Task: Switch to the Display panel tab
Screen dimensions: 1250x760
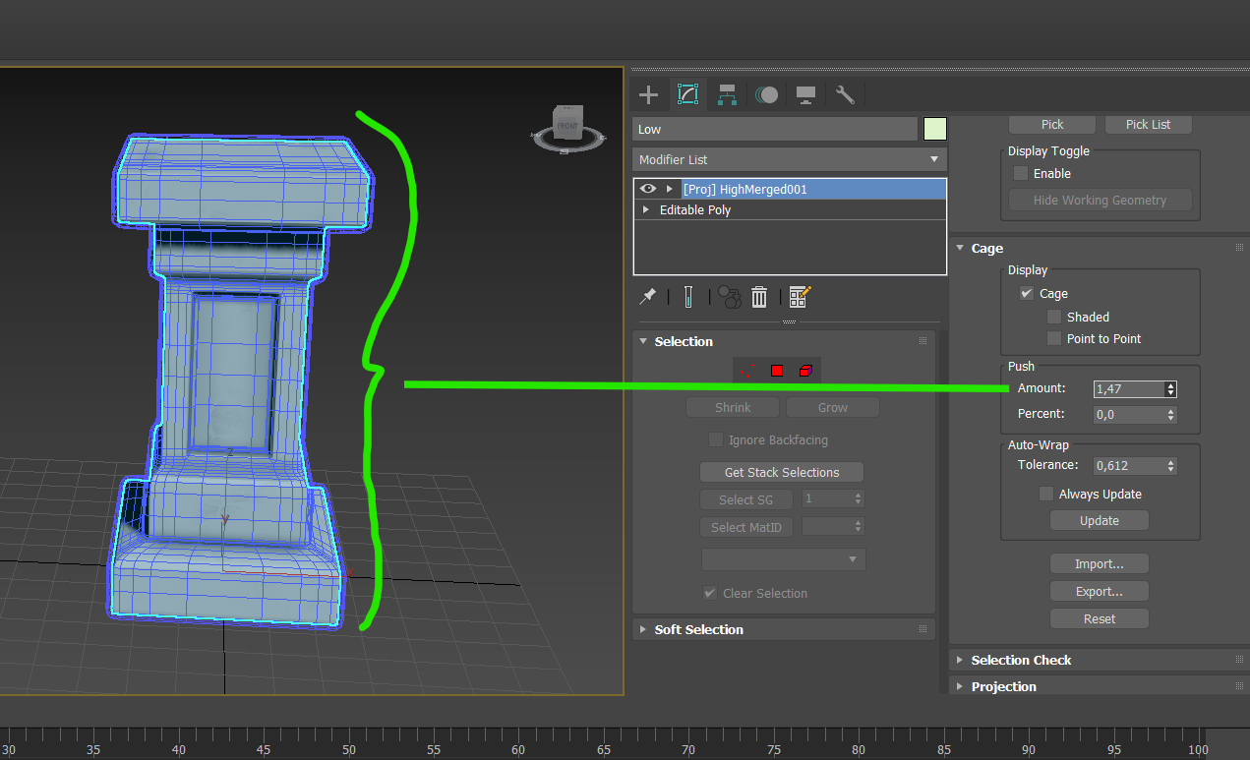Action: tap(805, 94)
